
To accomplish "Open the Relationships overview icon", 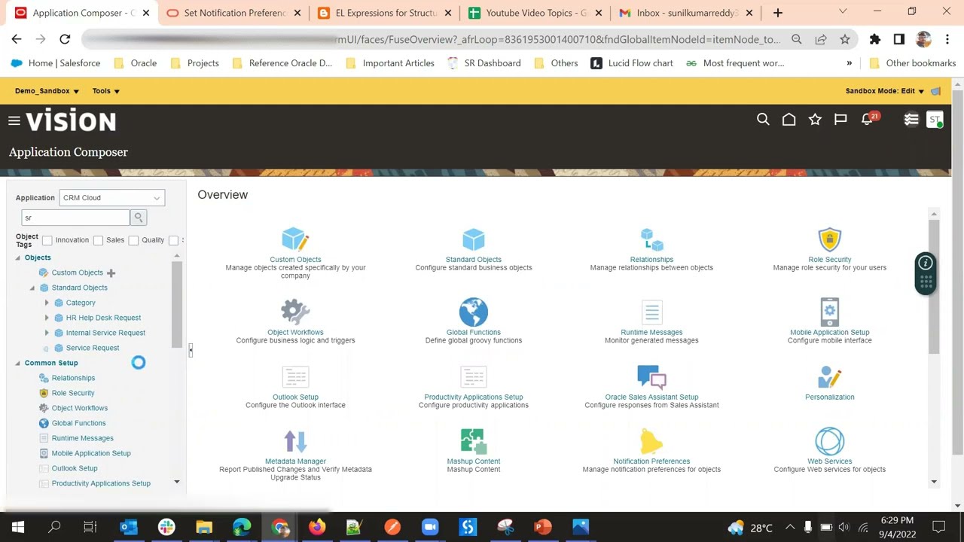I will click(x=651, y=240).
